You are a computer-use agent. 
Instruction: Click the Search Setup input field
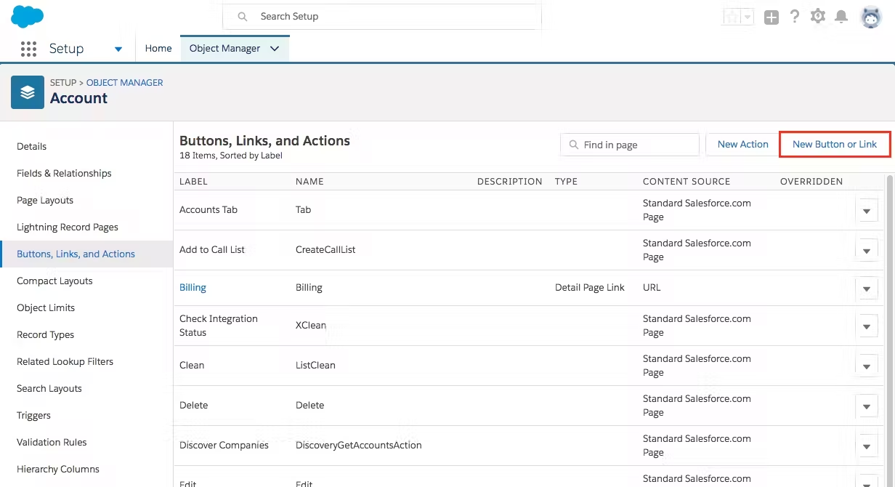click(x=381, y=16)
